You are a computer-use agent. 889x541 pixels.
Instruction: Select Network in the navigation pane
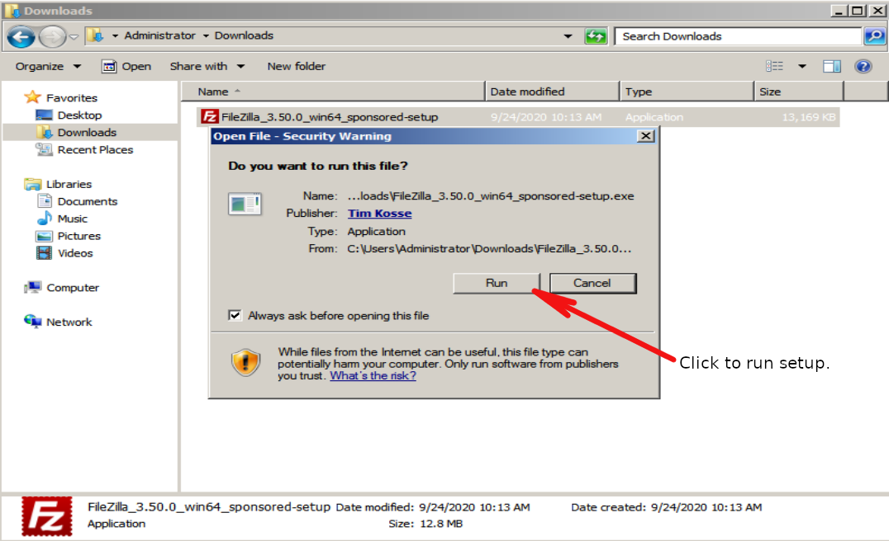(x=69, y=322)
